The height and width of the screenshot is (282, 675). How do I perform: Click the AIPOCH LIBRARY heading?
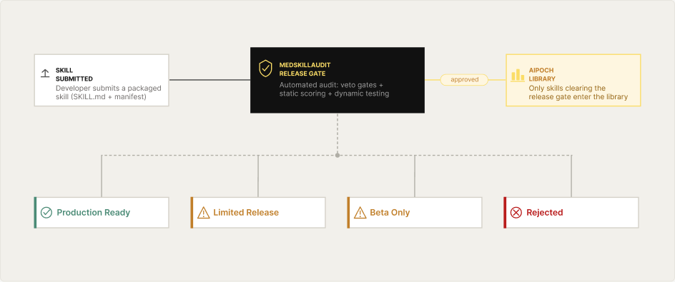[x=542, y=74]
